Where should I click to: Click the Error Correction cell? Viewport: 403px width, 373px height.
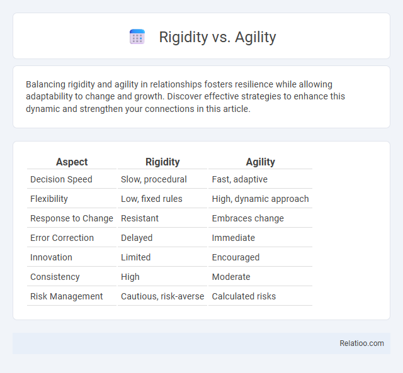[x=72, y=238]
